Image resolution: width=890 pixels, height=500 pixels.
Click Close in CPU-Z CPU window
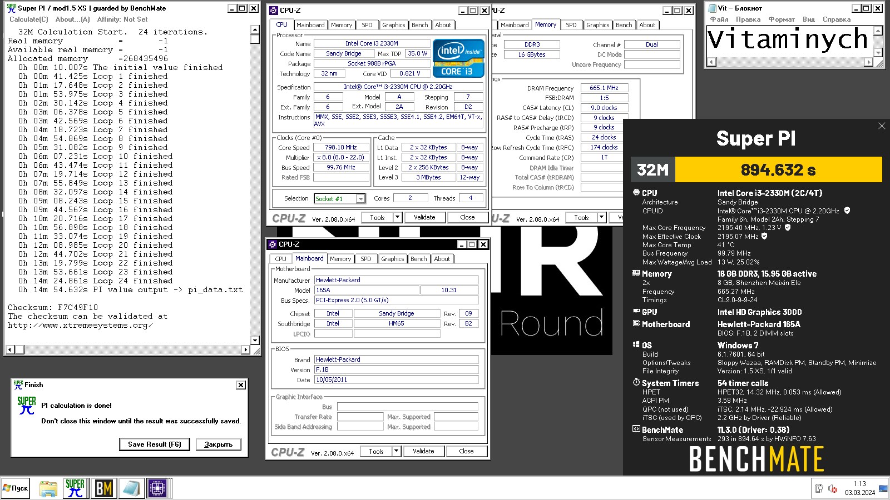[467, 217]
